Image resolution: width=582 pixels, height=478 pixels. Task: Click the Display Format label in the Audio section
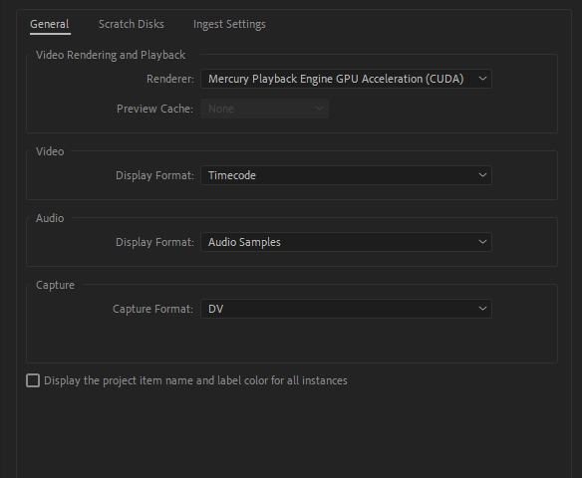pos(154,242)
